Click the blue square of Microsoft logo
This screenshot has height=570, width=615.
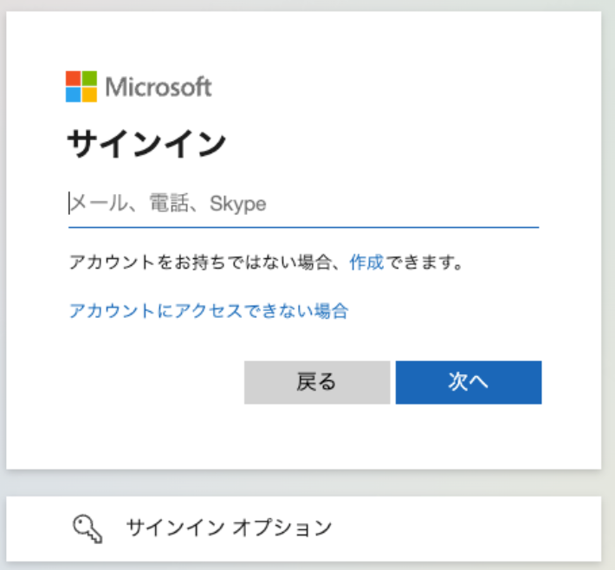click(x=74, y=94)
